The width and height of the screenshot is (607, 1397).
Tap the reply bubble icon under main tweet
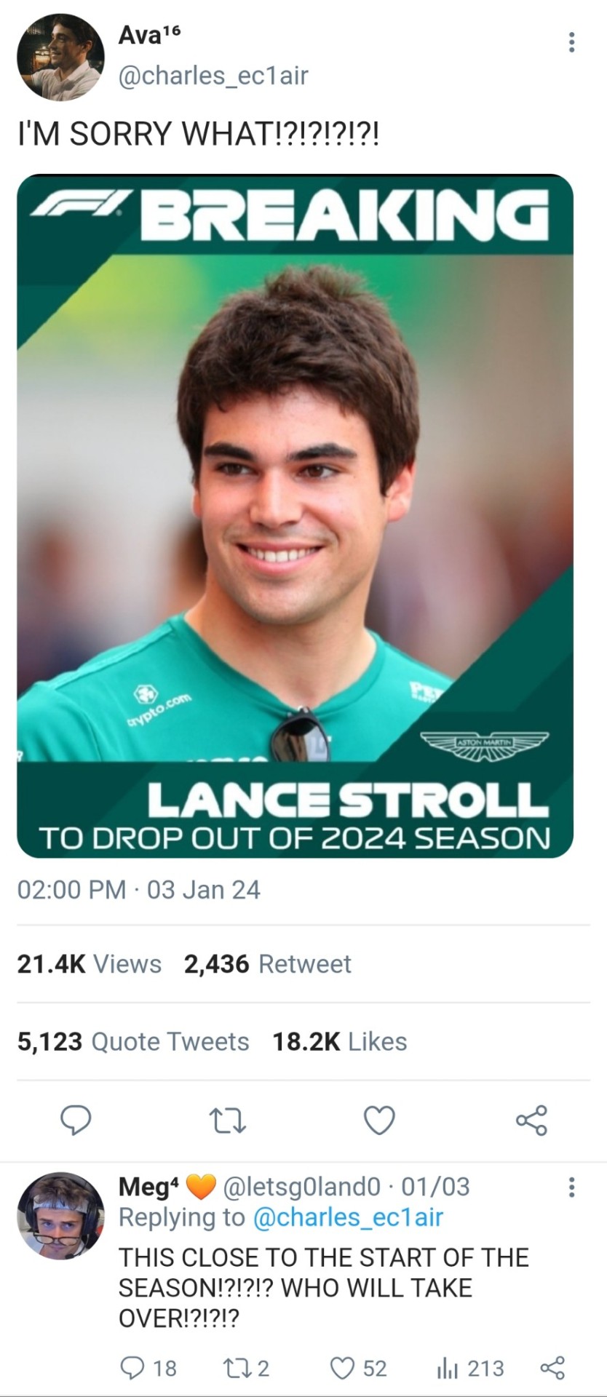[75, 1121]
